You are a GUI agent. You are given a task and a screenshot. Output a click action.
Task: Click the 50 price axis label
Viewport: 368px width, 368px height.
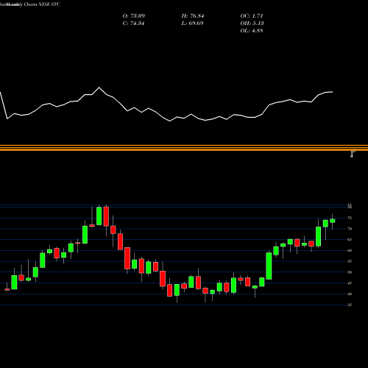pos(350,272)
